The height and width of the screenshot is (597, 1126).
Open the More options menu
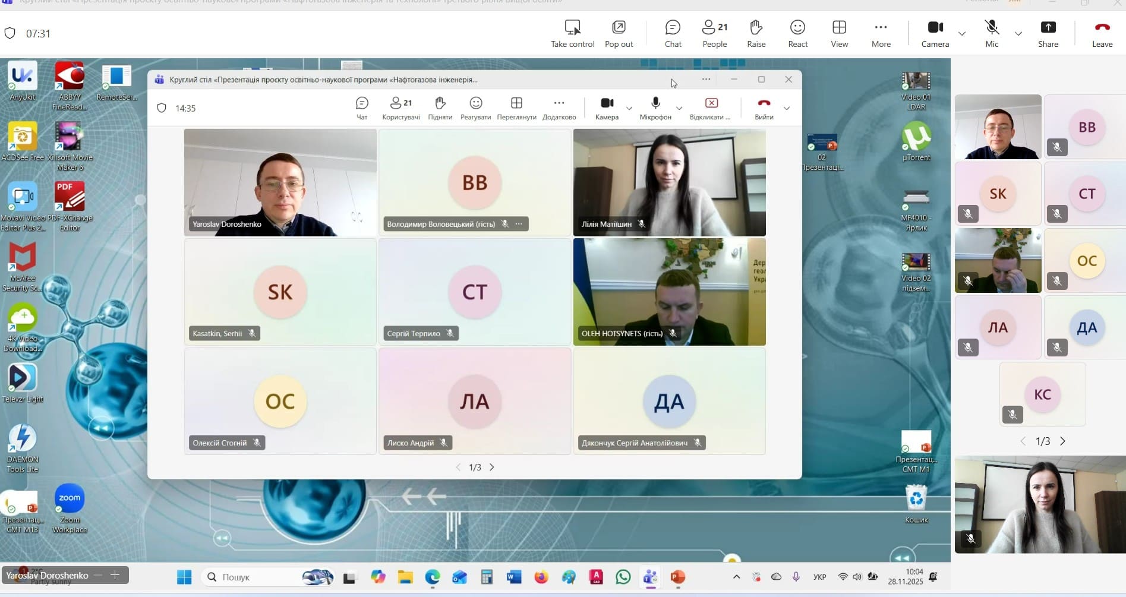tap(881, 33)
